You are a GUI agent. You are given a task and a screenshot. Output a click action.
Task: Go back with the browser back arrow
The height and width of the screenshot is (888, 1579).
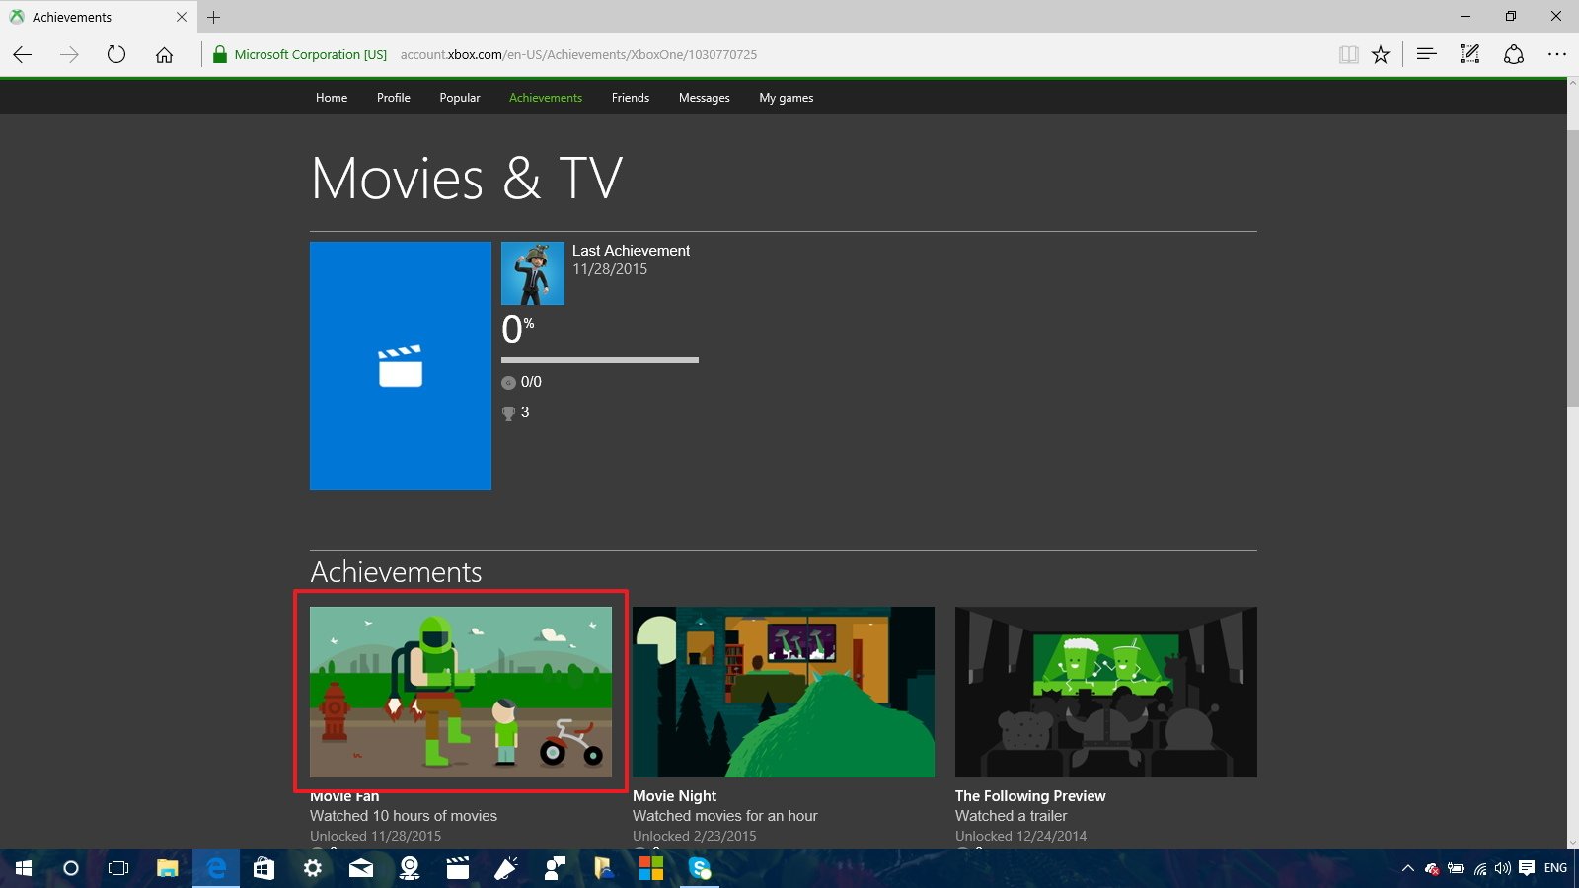[x=23, y=55]
